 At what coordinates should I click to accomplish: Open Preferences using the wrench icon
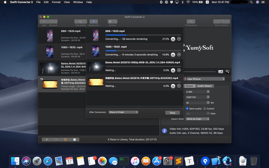coord(191,21)
